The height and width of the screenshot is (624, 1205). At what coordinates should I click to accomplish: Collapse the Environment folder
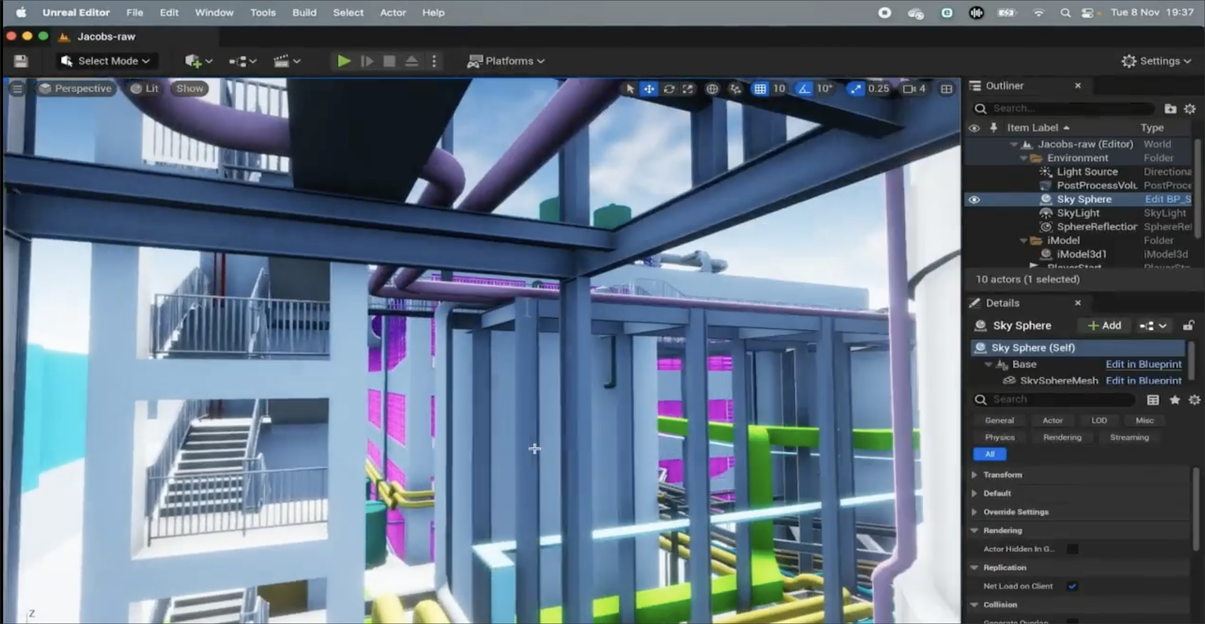click(x=1023, y=158)
